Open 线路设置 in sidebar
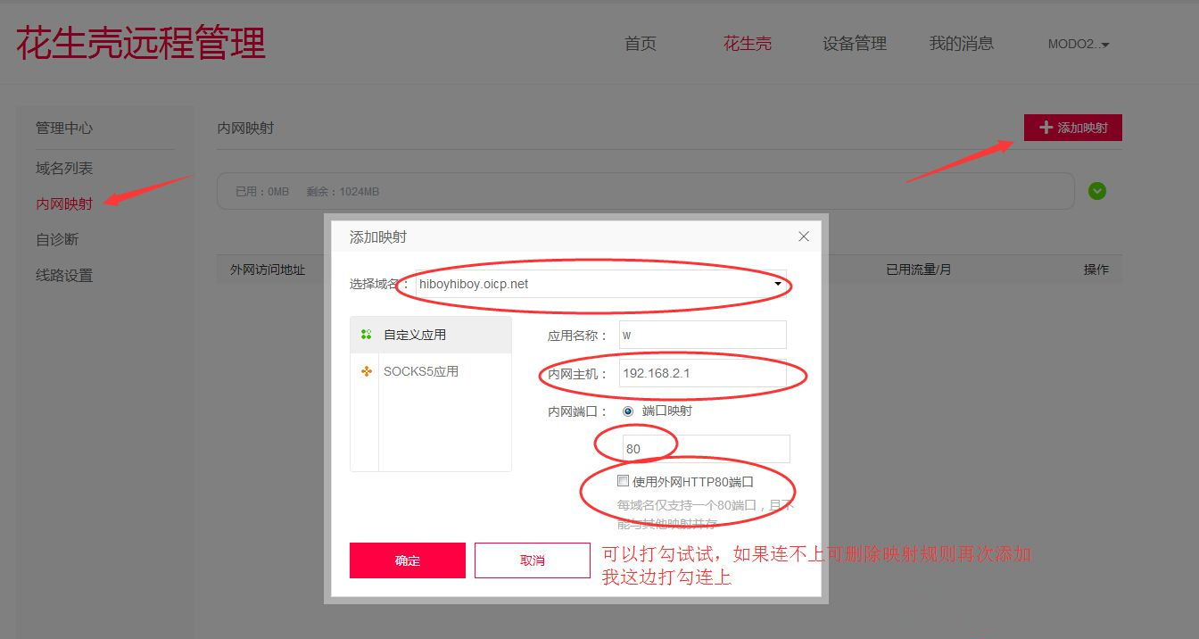Screen dimensions: 1199x639 coord(64,276)
